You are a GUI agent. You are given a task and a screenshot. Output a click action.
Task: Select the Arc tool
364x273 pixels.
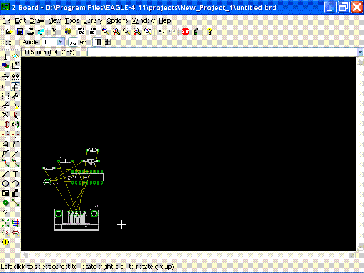15,183
